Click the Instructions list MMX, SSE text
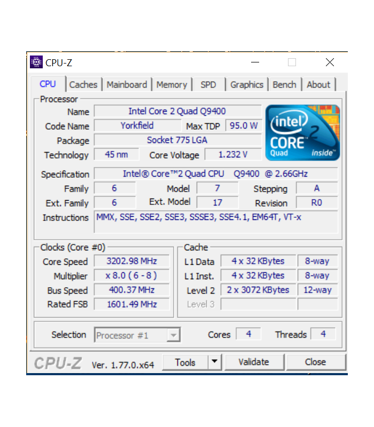The width and height of the screenshot is (374, 427). (x=216, y=222)
